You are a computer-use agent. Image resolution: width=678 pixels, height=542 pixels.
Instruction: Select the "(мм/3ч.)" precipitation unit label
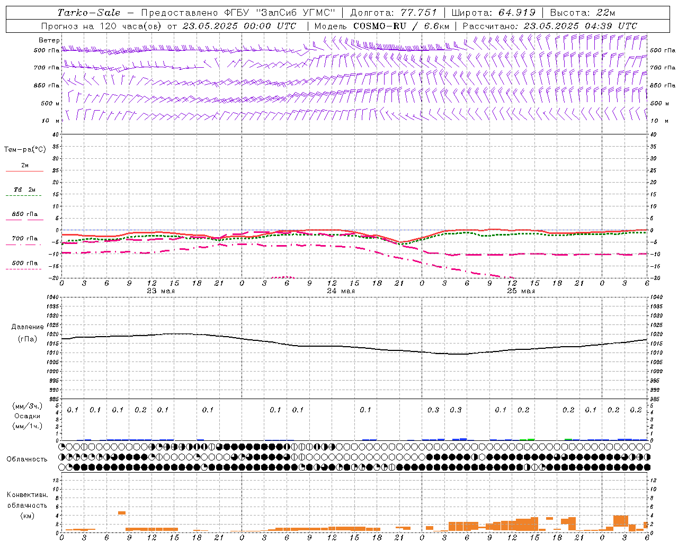(27, 406)
